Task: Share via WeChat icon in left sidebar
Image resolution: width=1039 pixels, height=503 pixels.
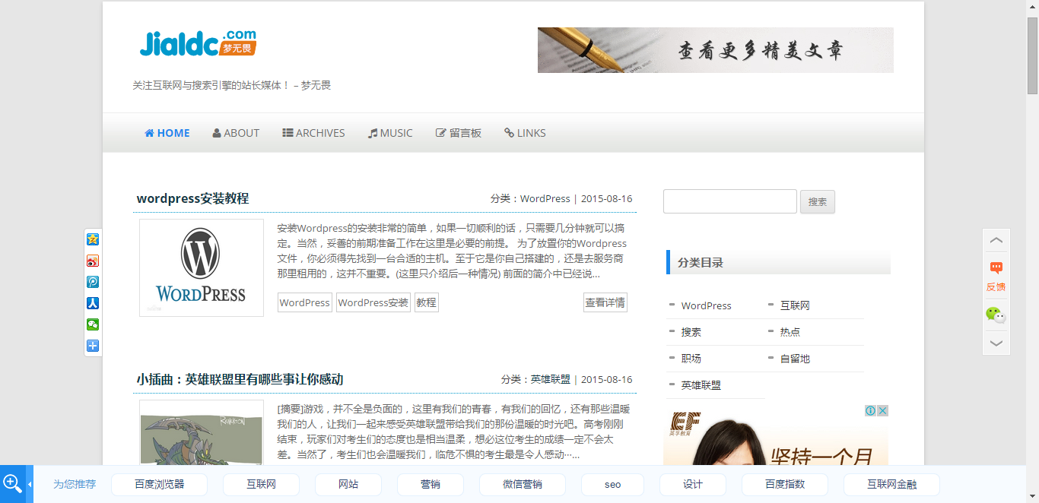Action: coord(93,324)
